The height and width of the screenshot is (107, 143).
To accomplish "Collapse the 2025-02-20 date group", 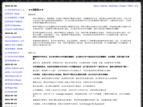I will (x=11, y=6).
